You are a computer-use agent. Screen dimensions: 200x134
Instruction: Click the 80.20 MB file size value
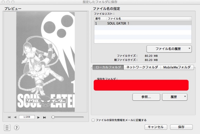point(151,56)
